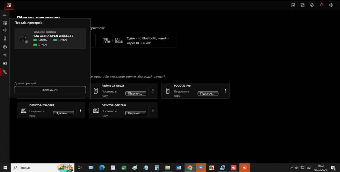Image resolution: width=340 pixels, height=172 pixels.
Task: Click the Підключити button under Додати пристрій
Action: coord(50,90)
